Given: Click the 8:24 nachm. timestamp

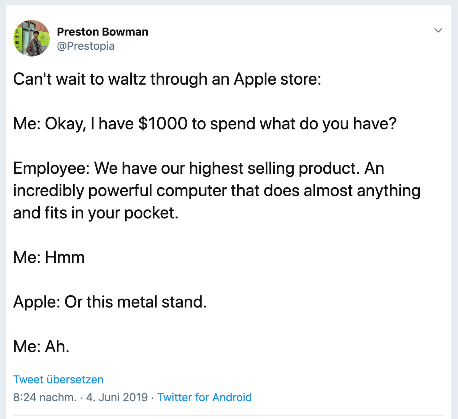Looking at the screenshot, I should tap(45, 397).
